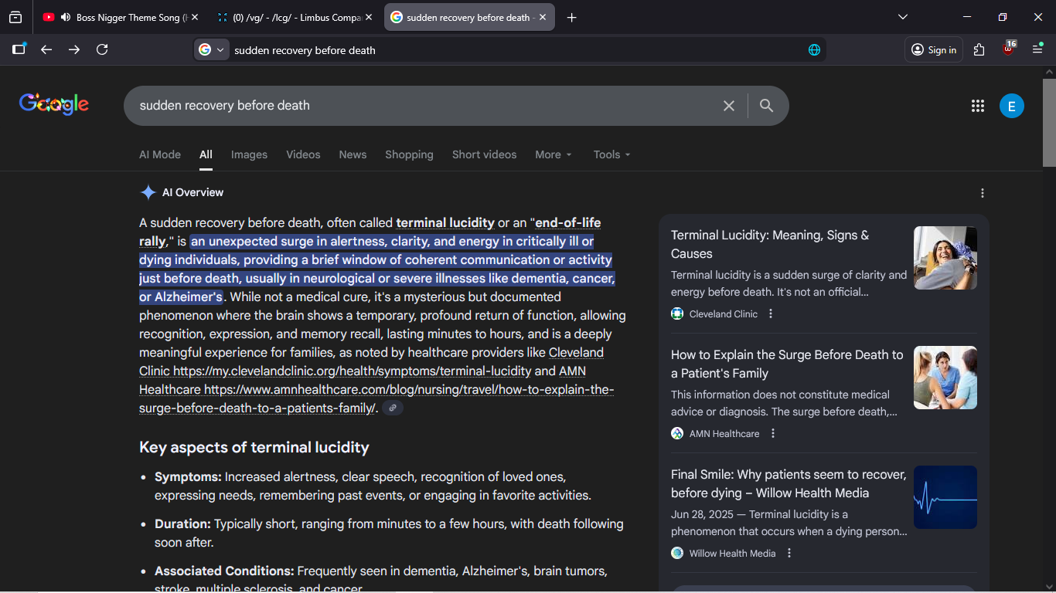
Task: Open the Videos results tab
Action: (x=303, y=154)
